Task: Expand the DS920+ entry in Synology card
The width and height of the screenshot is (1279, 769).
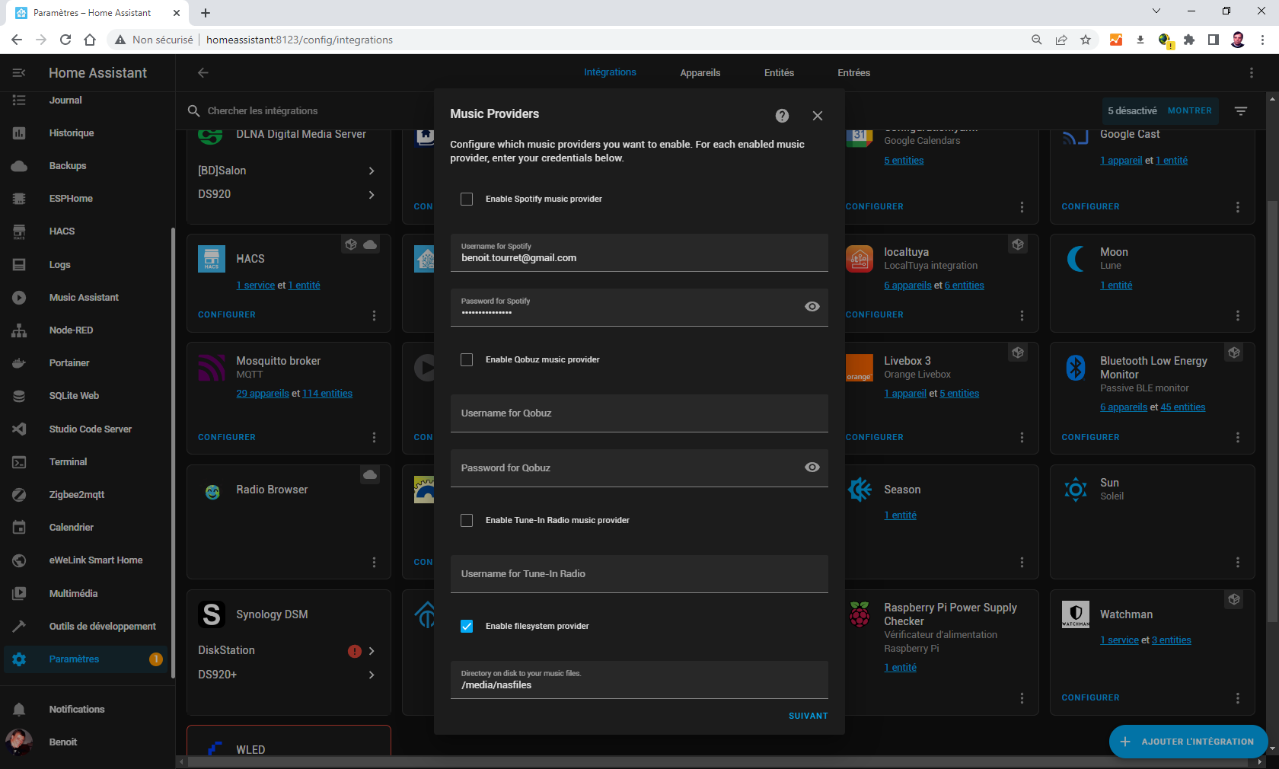Action: [288, 675]
